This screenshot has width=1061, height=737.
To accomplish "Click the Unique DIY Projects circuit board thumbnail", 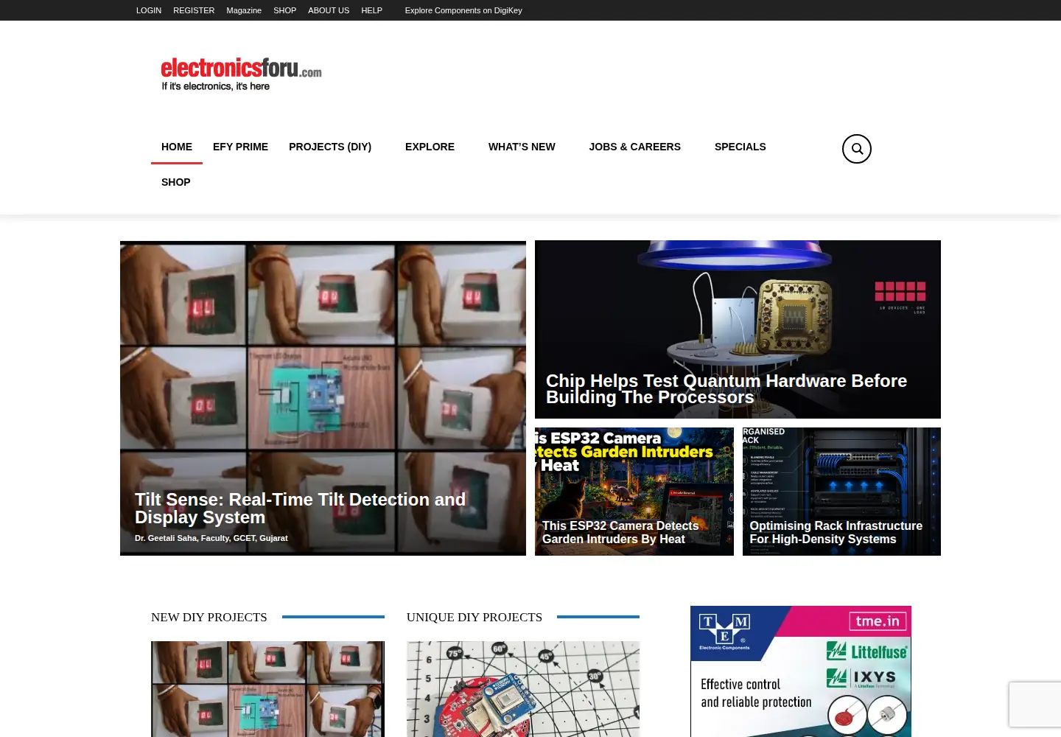I will pyautogui.click(x=523, y=689).
